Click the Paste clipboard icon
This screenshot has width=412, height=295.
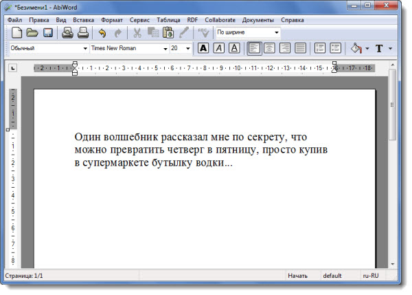point(168,33)
